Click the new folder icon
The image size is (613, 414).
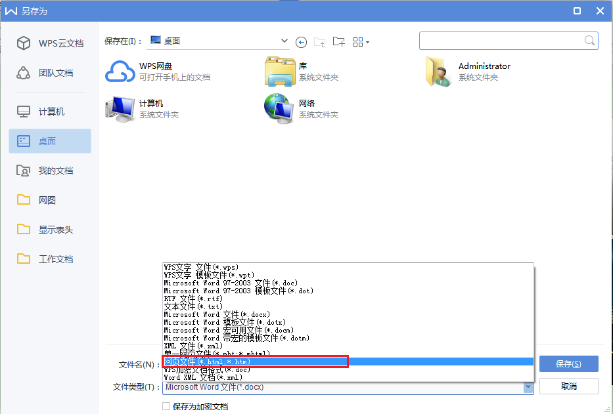click(339, 42)
